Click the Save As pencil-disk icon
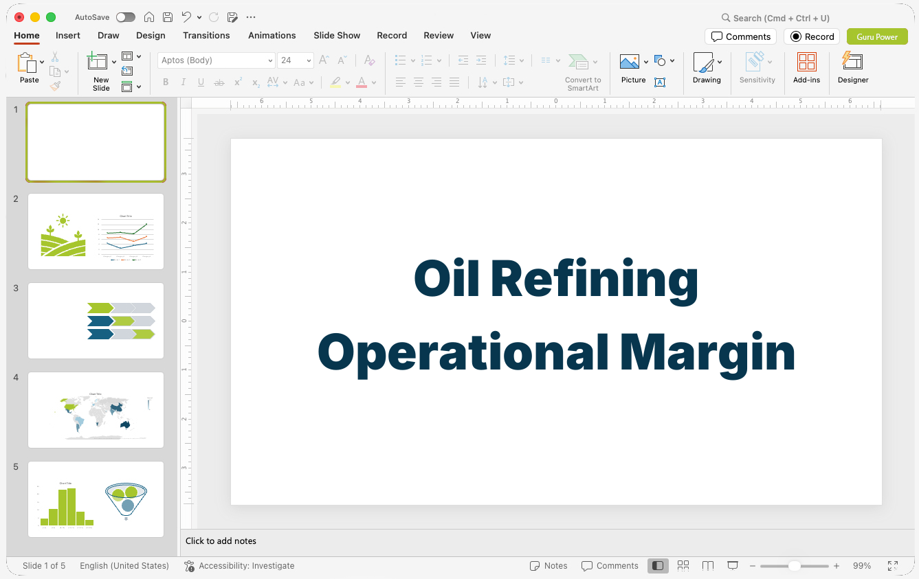The height and width of the screenshot is (579, 919). click(x=232, y=17)
